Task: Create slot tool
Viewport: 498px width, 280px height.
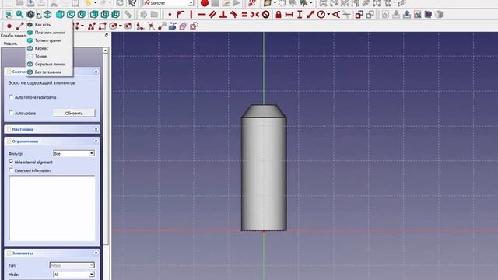Action: click(128, 26)
